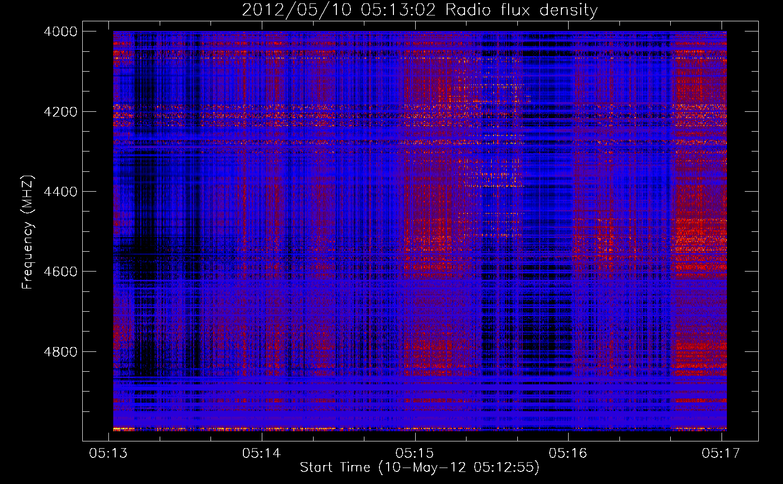Click the 05:14 time tick label
This screenshot has width=783, height=484.
point(262,453)
